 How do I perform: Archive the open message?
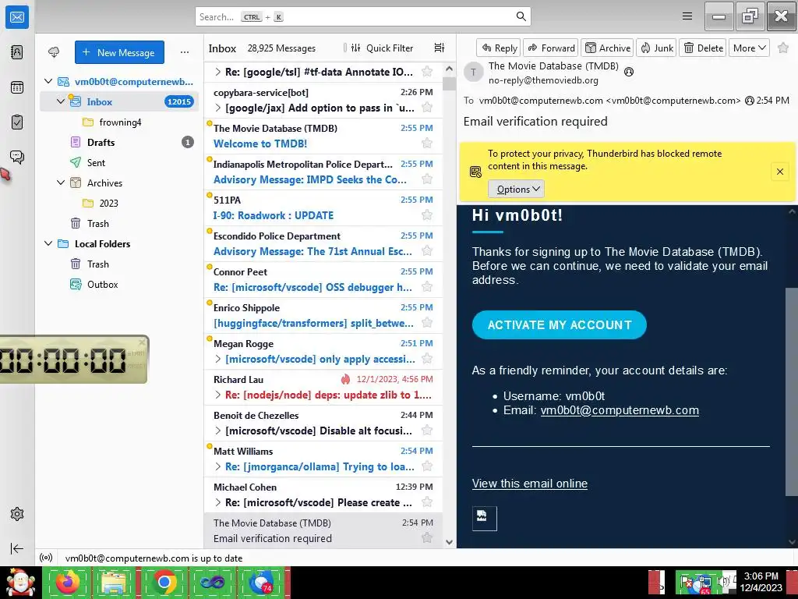pos(607,48)
